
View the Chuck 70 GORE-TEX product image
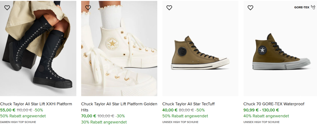pos(281,52)
